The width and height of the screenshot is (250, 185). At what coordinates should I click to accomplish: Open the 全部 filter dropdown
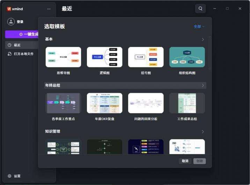point(199,26)
